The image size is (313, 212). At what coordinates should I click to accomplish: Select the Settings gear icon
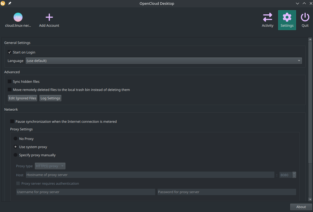click(x=287, y=17)
